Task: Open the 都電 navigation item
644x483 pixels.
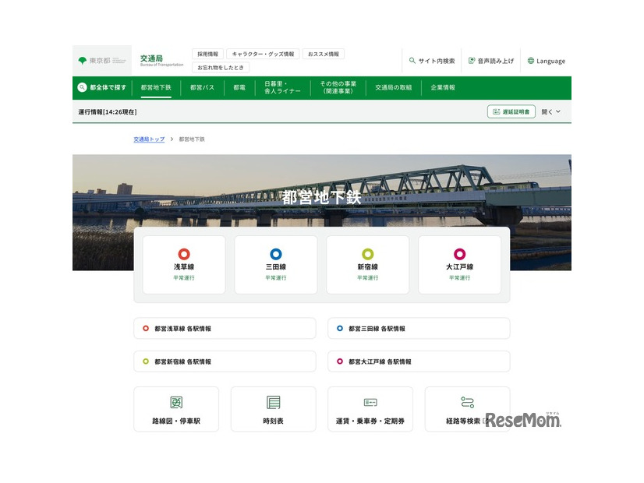Action: 239,87
